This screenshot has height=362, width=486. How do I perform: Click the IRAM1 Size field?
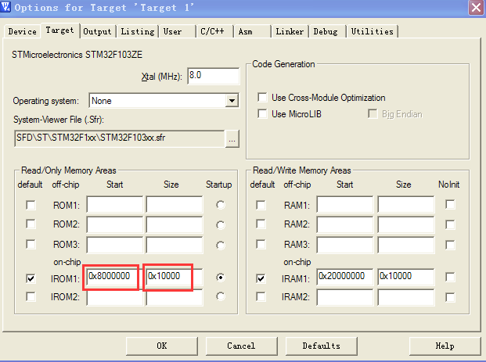(406, 277)
